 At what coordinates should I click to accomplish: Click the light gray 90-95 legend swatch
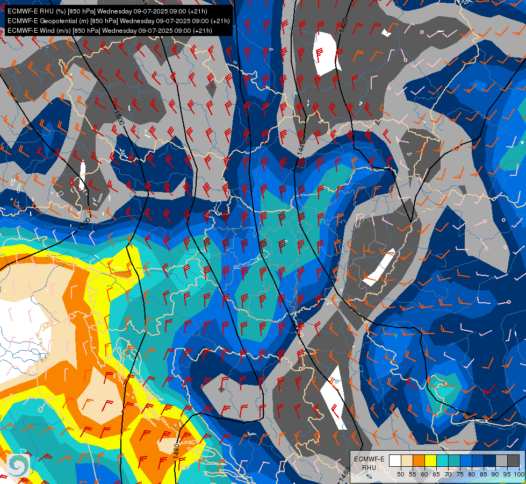click(502, 461)
